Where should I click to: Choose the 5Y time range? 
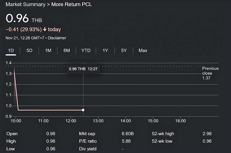[x=124, y=51]
